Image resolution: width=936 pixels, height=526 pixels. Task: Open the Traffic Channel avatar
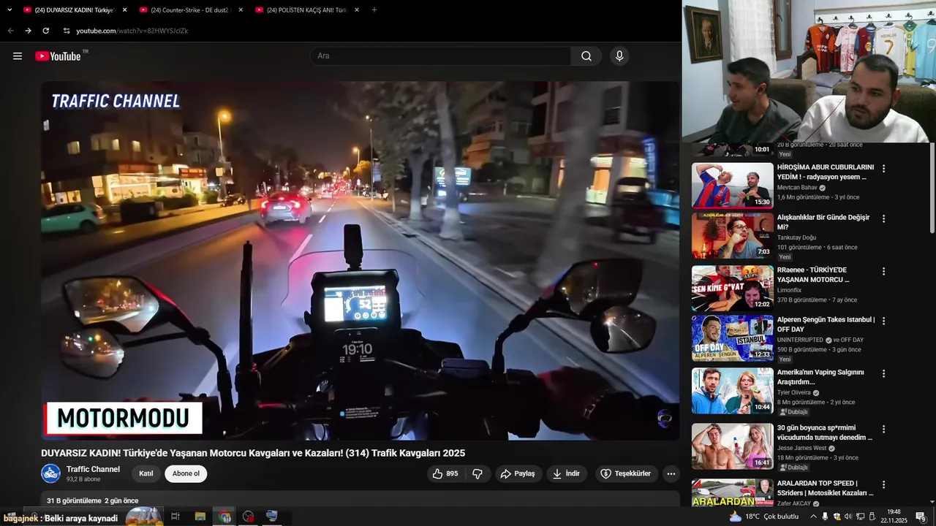pyautogui.click(x=50, y=473)
